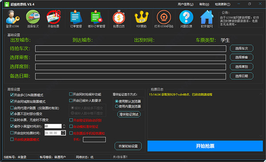Toggle 余票不足时部分提交 checkbox
Screen dimensions: 266x162
[x=12, y=114]
